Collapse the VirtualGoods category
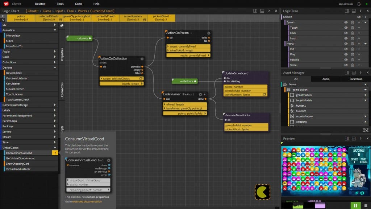371x209 pixels. point(55,148)
